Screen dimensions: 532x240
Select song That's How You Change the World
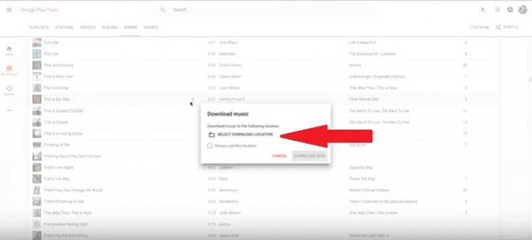tap(72, 190)
